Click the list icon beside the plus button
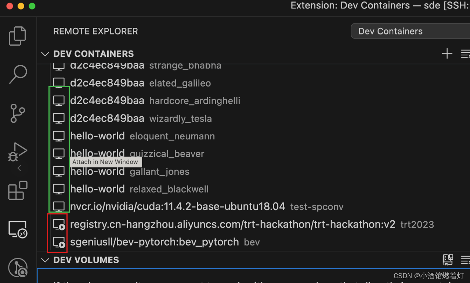Screen dimensions: 470x283 coord(465,54)
